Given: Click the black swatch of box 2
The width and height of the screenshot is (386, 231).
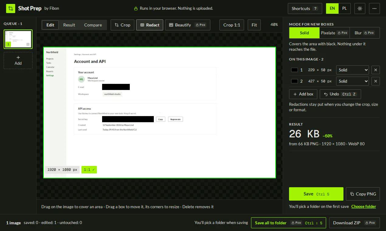Looking at the screenshot, I should tap(294, 81).
